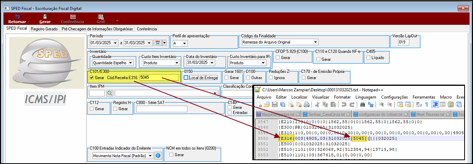Screen dimensions: 473x164
Task: Open Custo Item Inventário Produto dropdown
Action: (x=177, y=63)
